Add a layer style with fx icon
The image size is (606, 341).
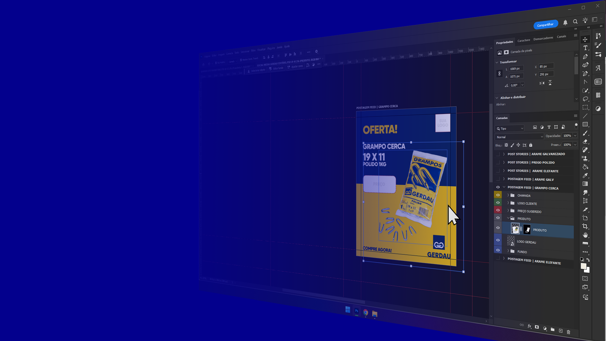click(x=529, y=326)
